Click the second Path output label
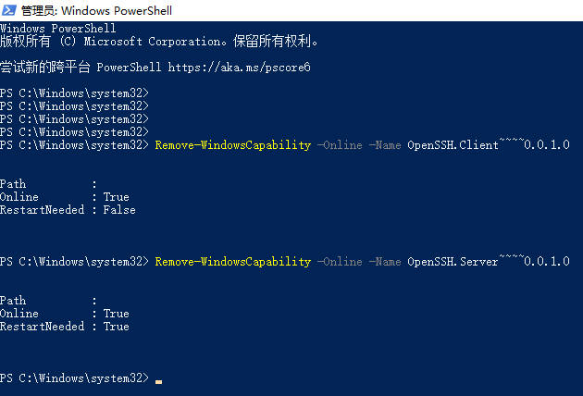 13,301
